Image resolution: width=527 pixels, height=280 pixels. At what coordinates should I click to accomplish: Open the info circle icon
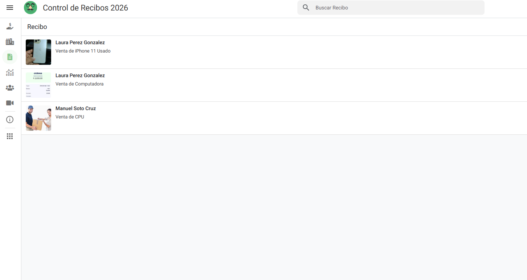(10, 120)
